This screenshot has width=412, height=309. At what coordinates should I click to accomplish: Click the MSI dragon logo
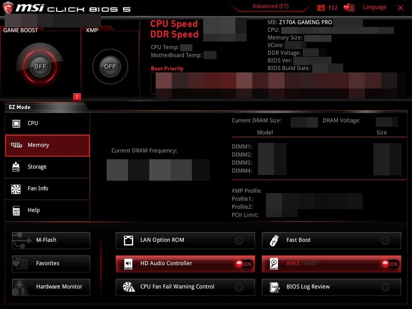point(8,7)
